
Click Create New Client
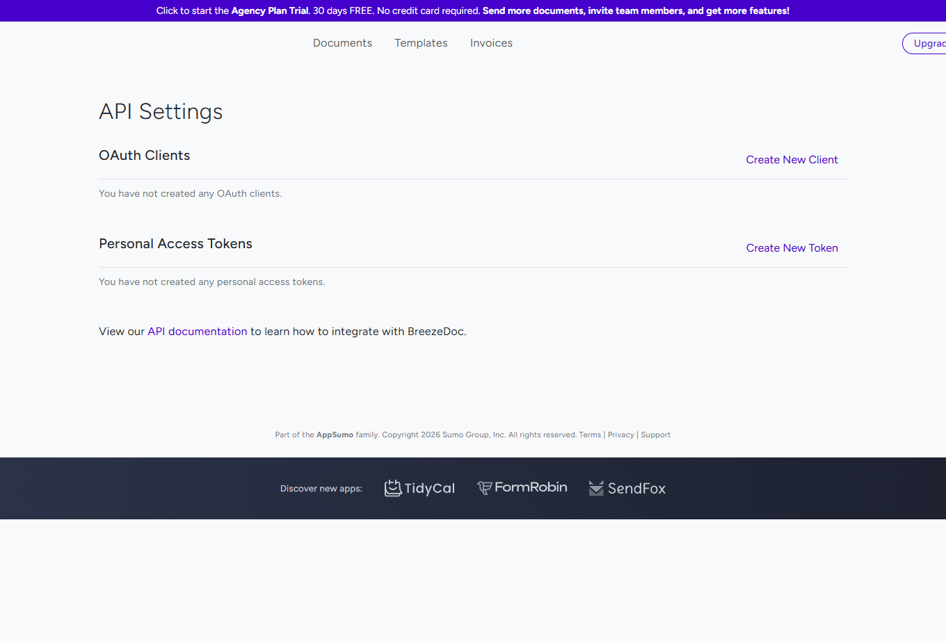click(x=792, y=159)
